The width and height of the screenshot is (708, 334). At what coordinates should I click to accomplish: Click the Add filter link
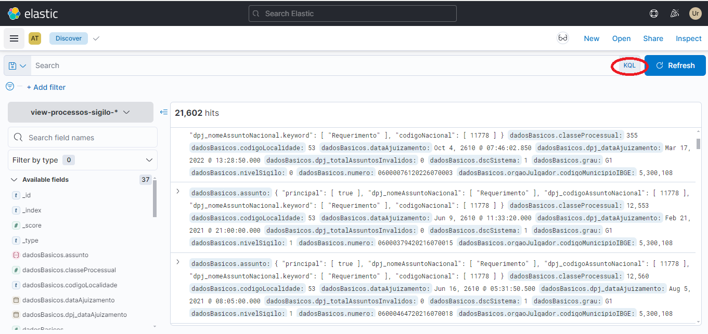[46, 87]
